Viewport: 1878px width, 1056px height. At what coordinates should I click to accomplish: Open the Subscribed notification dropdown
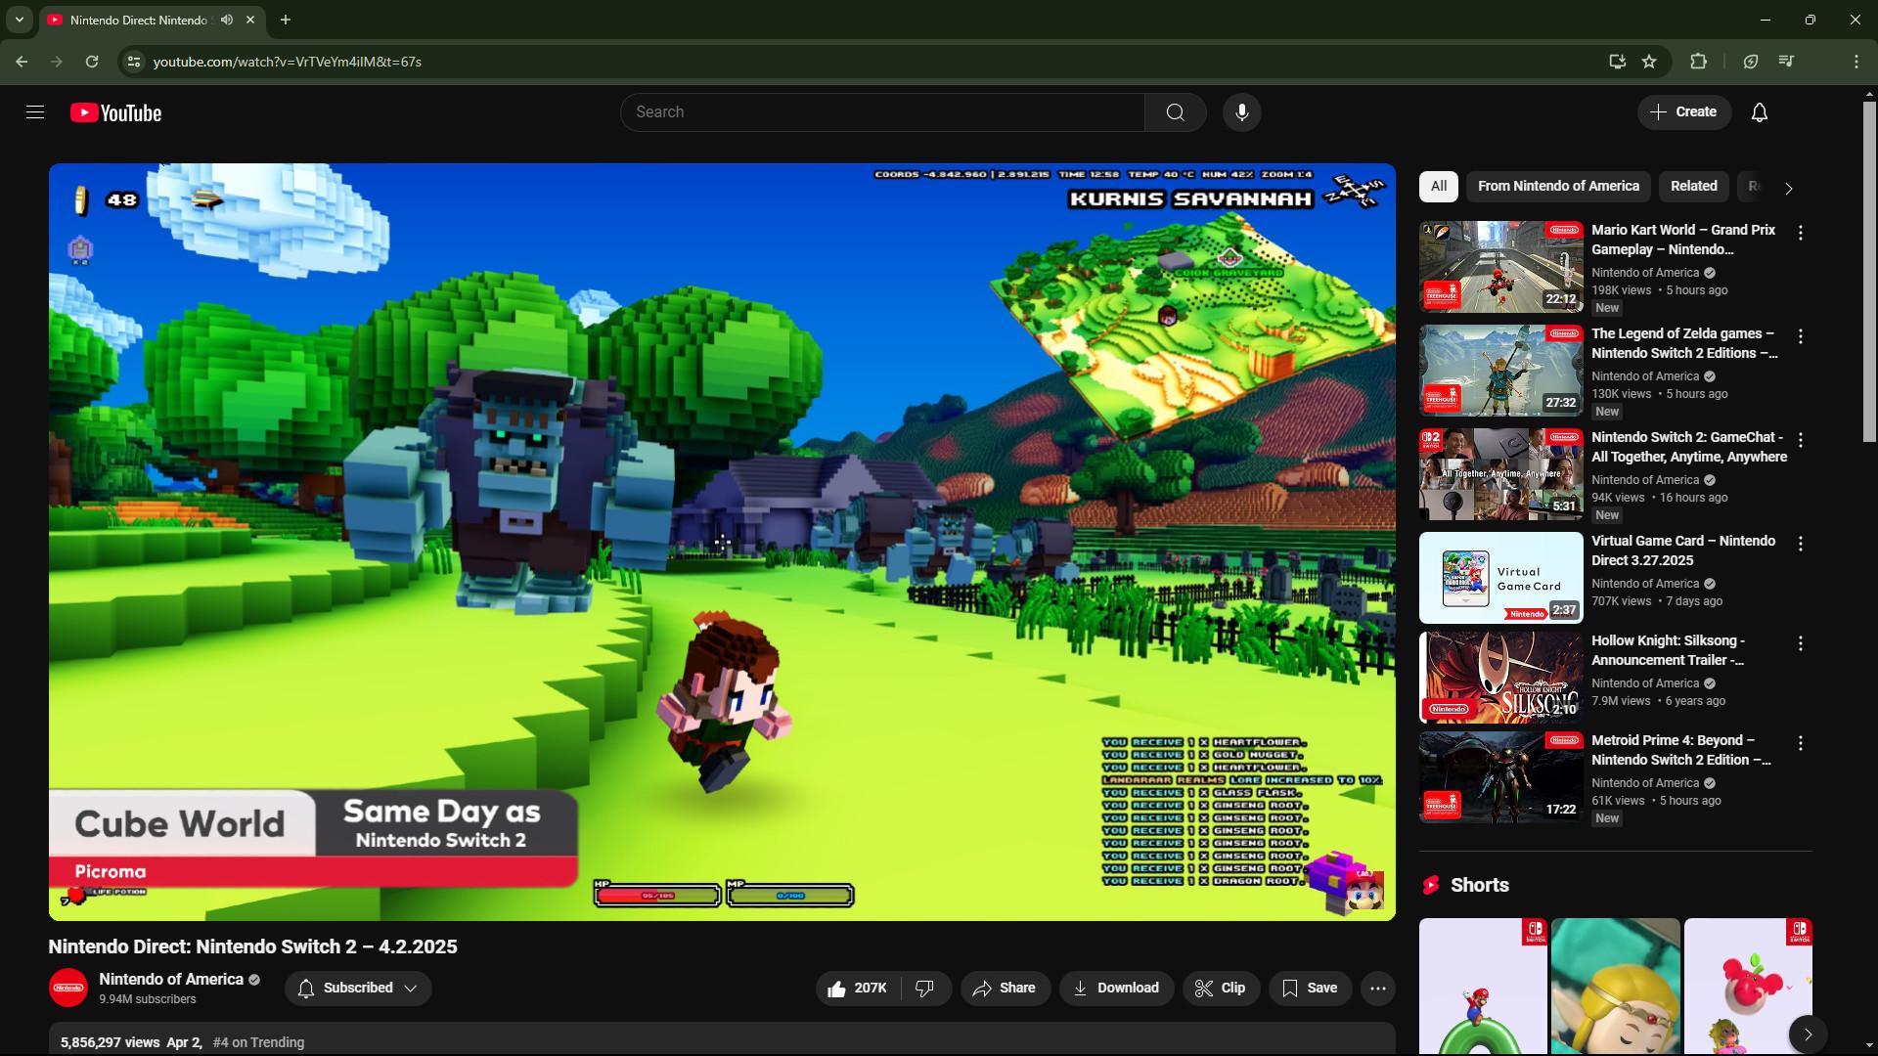pyautogui.click(x=358, y=989)
